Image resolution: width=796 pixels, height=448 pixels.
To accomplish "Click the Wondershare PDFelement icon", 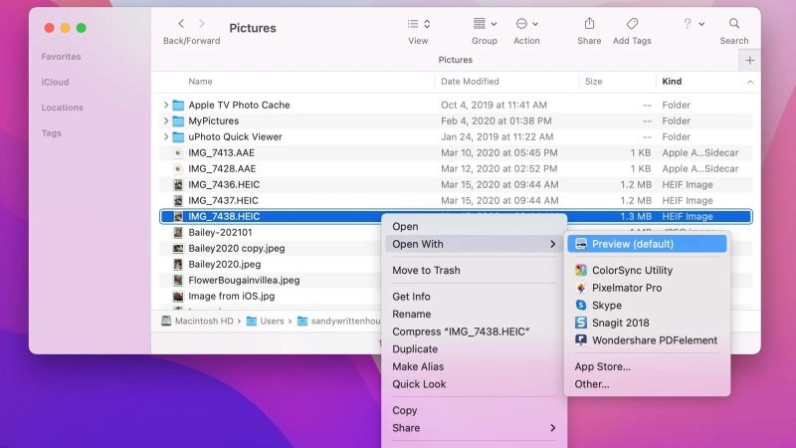I will pos(581,340).
